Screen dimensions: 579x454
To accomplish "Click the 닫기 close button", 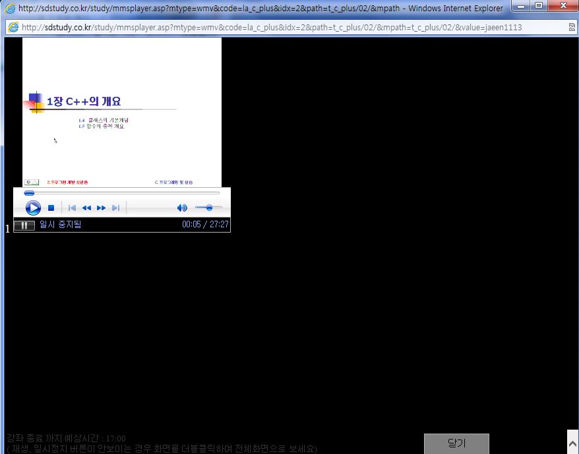I will tap(456, 443).
